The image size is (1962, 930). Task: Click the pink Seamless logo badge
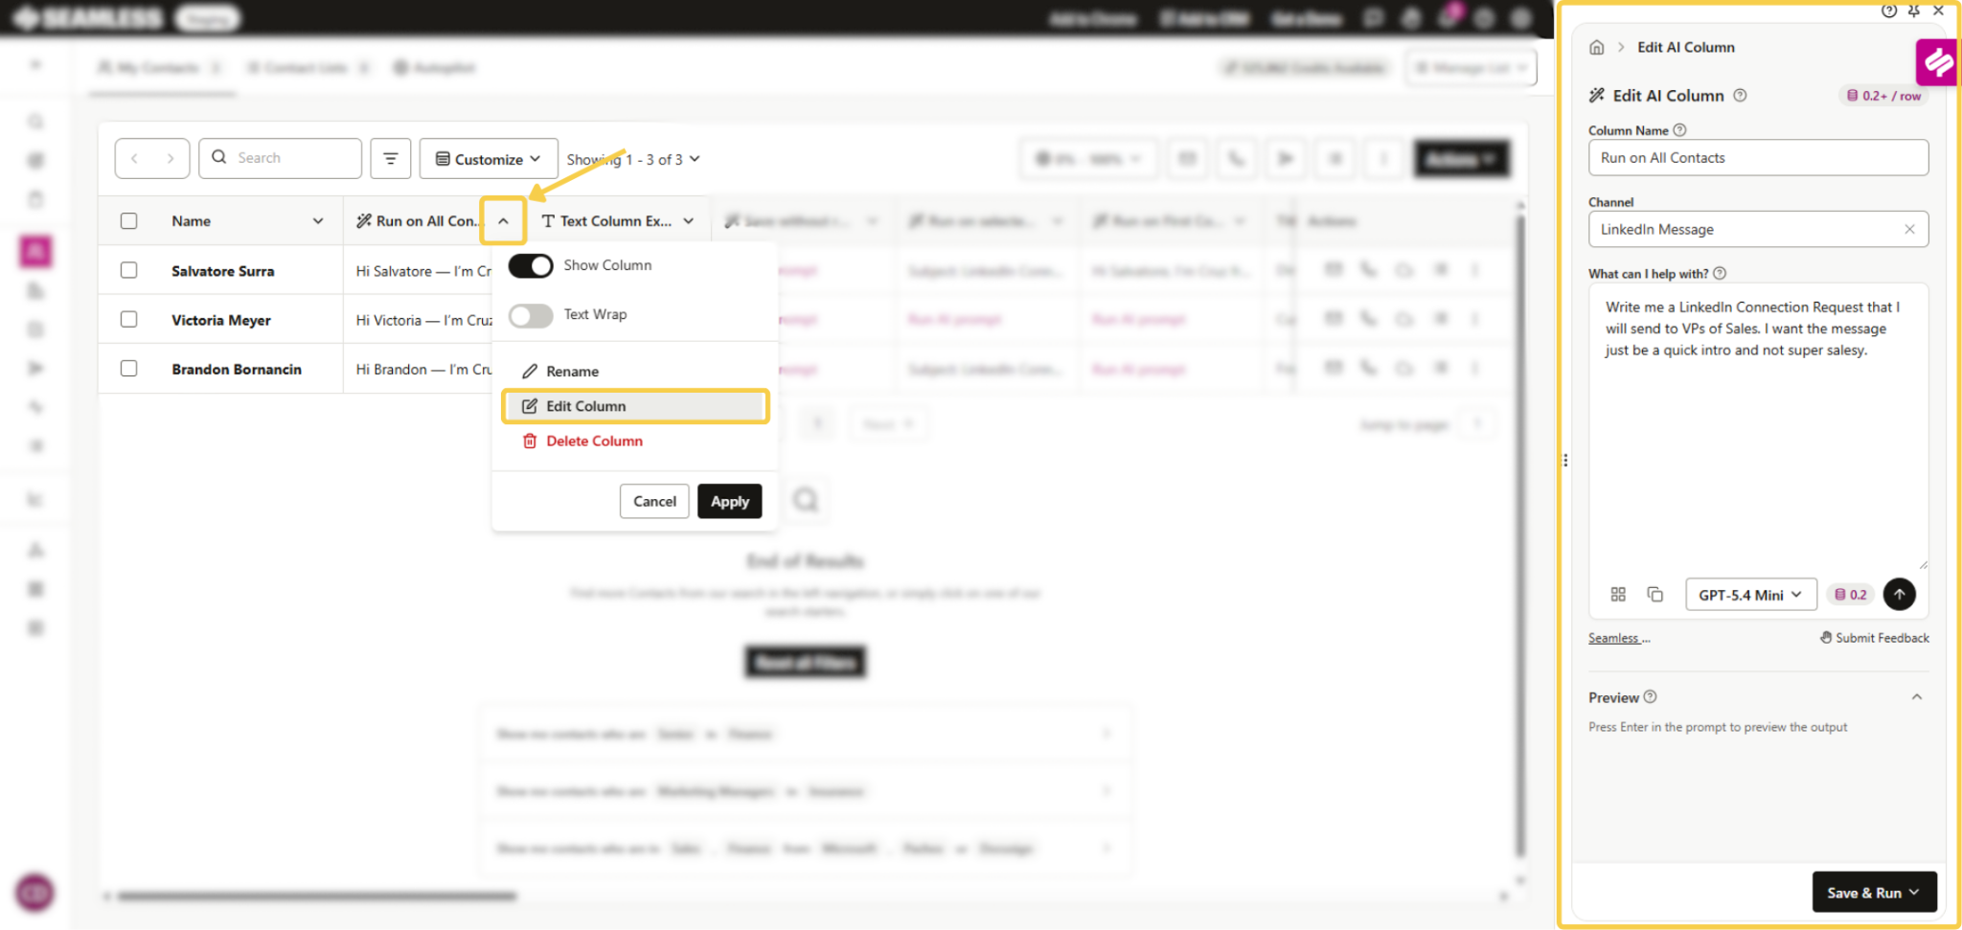1938,62
